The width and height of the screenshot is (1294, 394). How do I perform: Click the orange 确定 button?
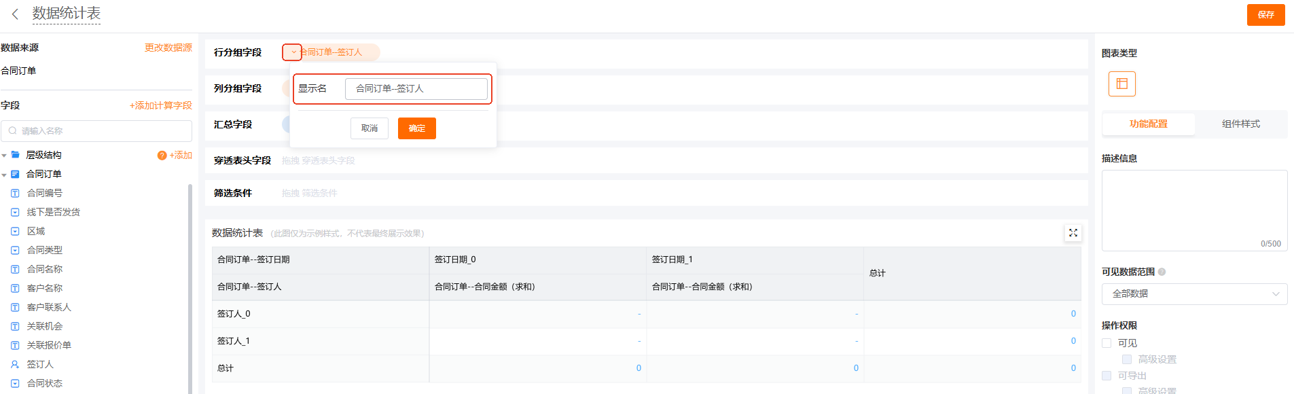tap(416, 128)
